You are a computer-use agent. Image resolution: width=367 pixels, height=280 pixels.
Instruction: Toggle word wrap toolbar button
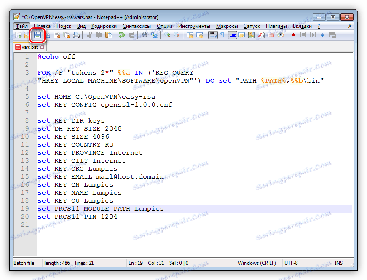tap(212, 35)
